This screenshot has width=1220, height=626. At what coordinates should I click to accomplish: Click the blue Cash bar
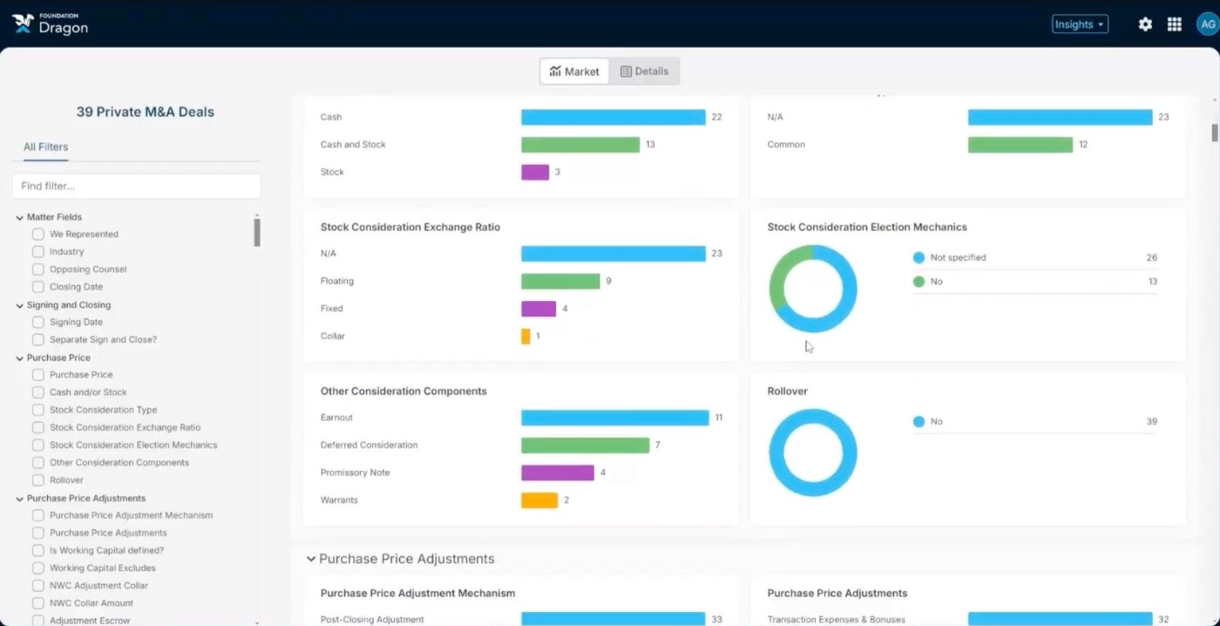point(613,117)
